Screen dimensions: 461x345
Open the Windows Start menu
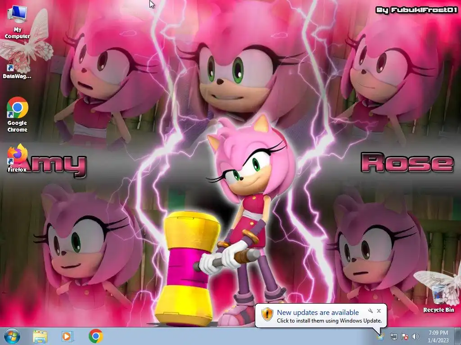tap(12, 336)
